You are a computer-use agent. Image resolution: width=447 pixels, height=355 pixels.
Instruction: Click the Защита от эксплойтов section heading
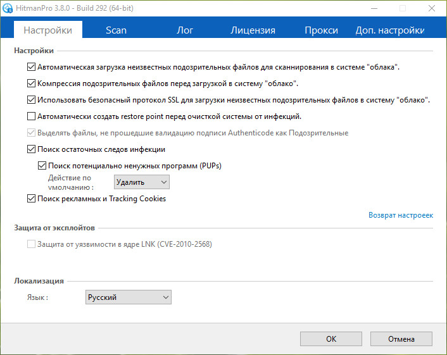coord(54,228)
